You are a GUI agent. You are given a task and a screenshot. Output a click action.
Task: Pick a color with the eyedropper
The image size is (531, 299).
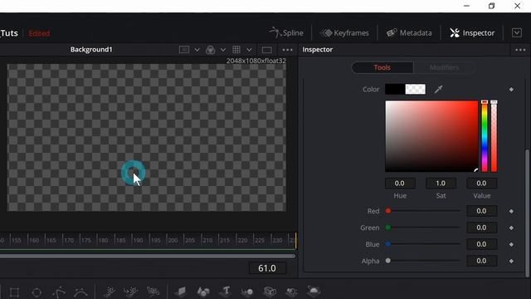[439, 89]
